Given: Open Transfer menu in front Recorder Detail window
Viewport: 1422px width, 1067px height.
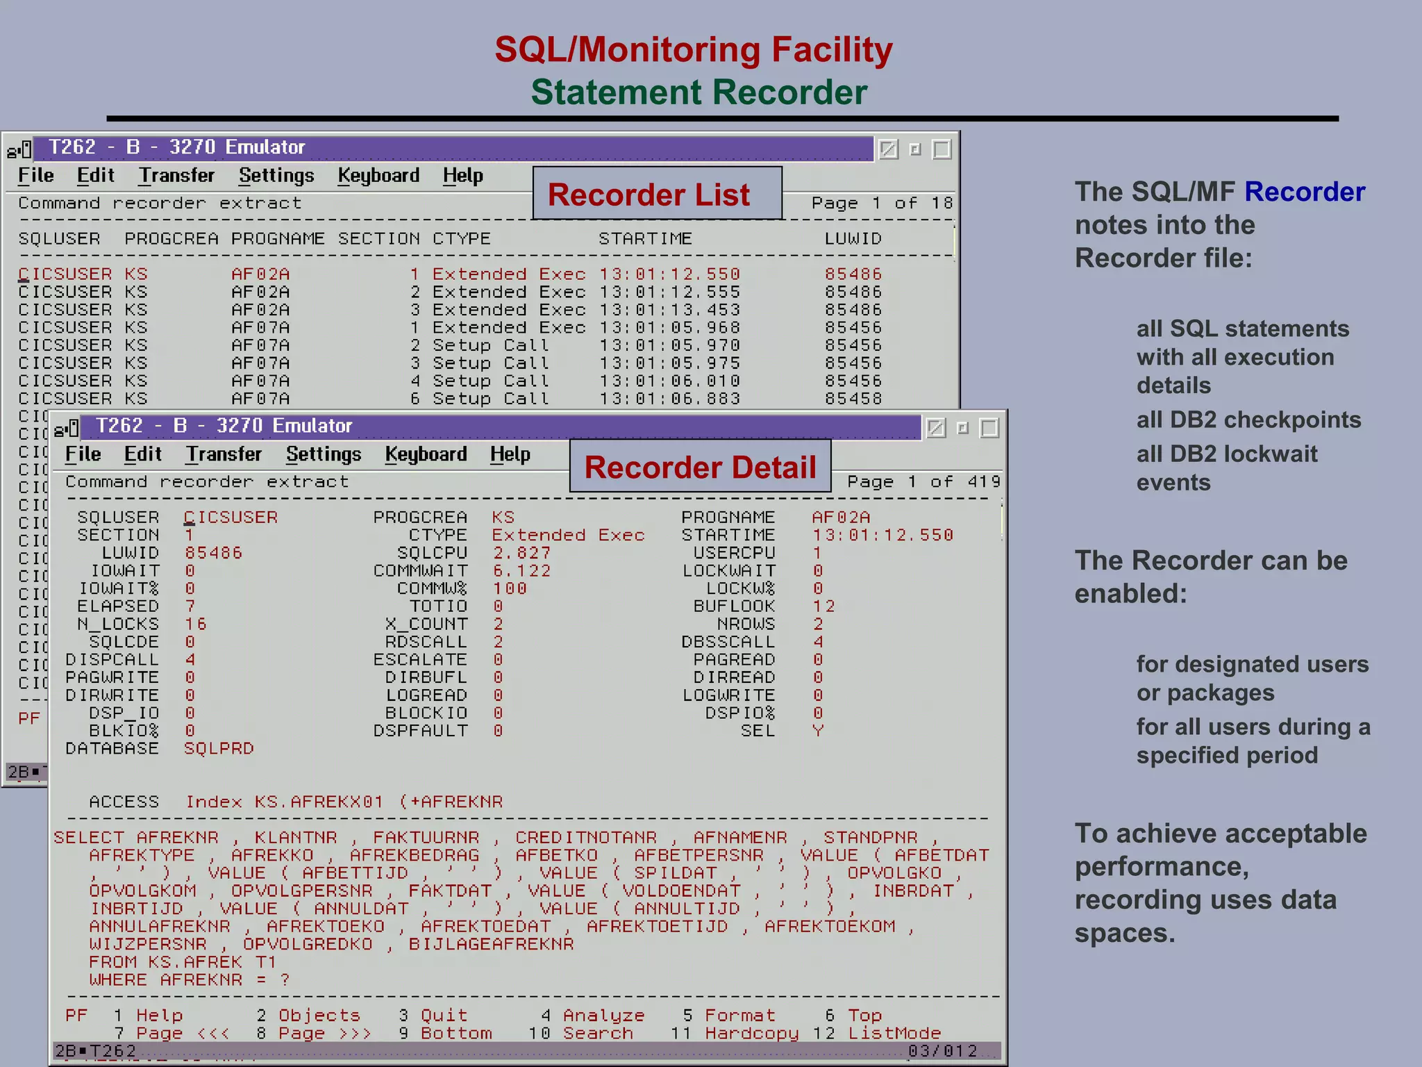Looking at the screenshot, I should click(x=224, y=454).
